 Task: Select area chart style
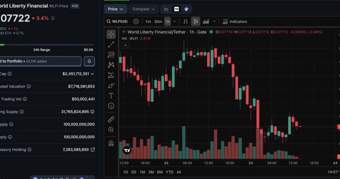[x=206, y=21]
